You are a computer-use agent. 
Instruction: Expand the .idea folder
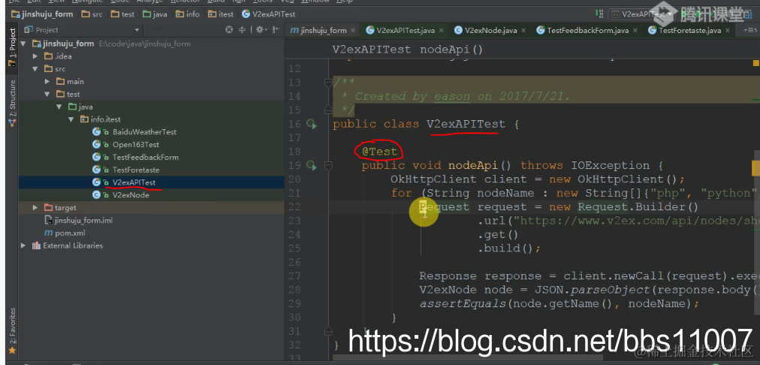pos(35,56)
